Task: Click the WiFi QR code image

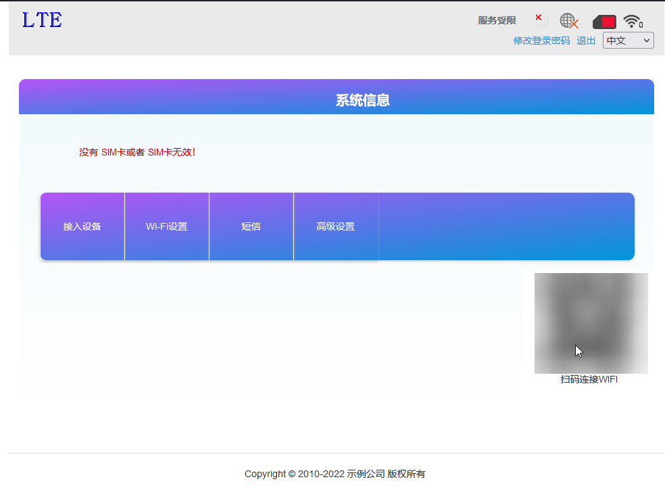Action: click(591, 322)
